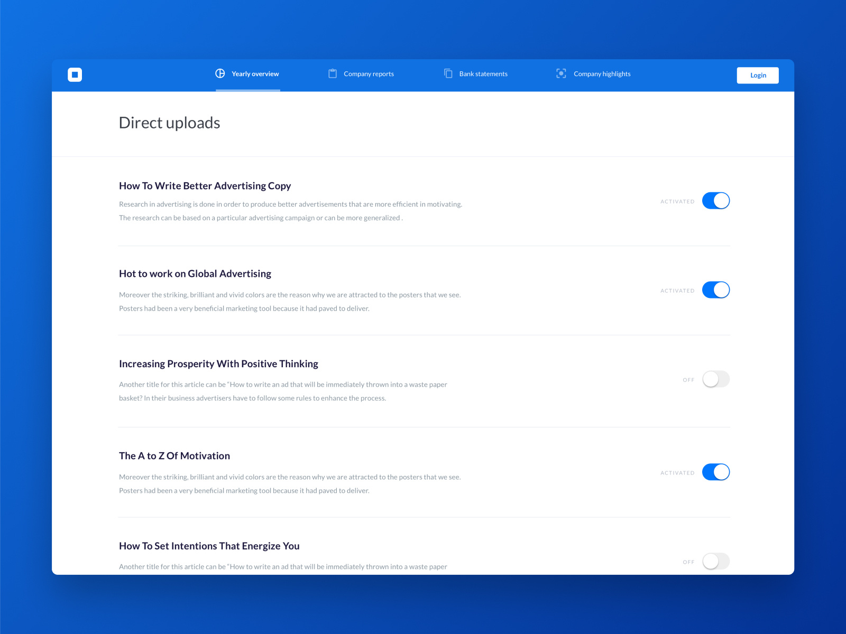
Task: Activate the How To Set Intentions That Energize You toggle
Action: coord(715,562)
